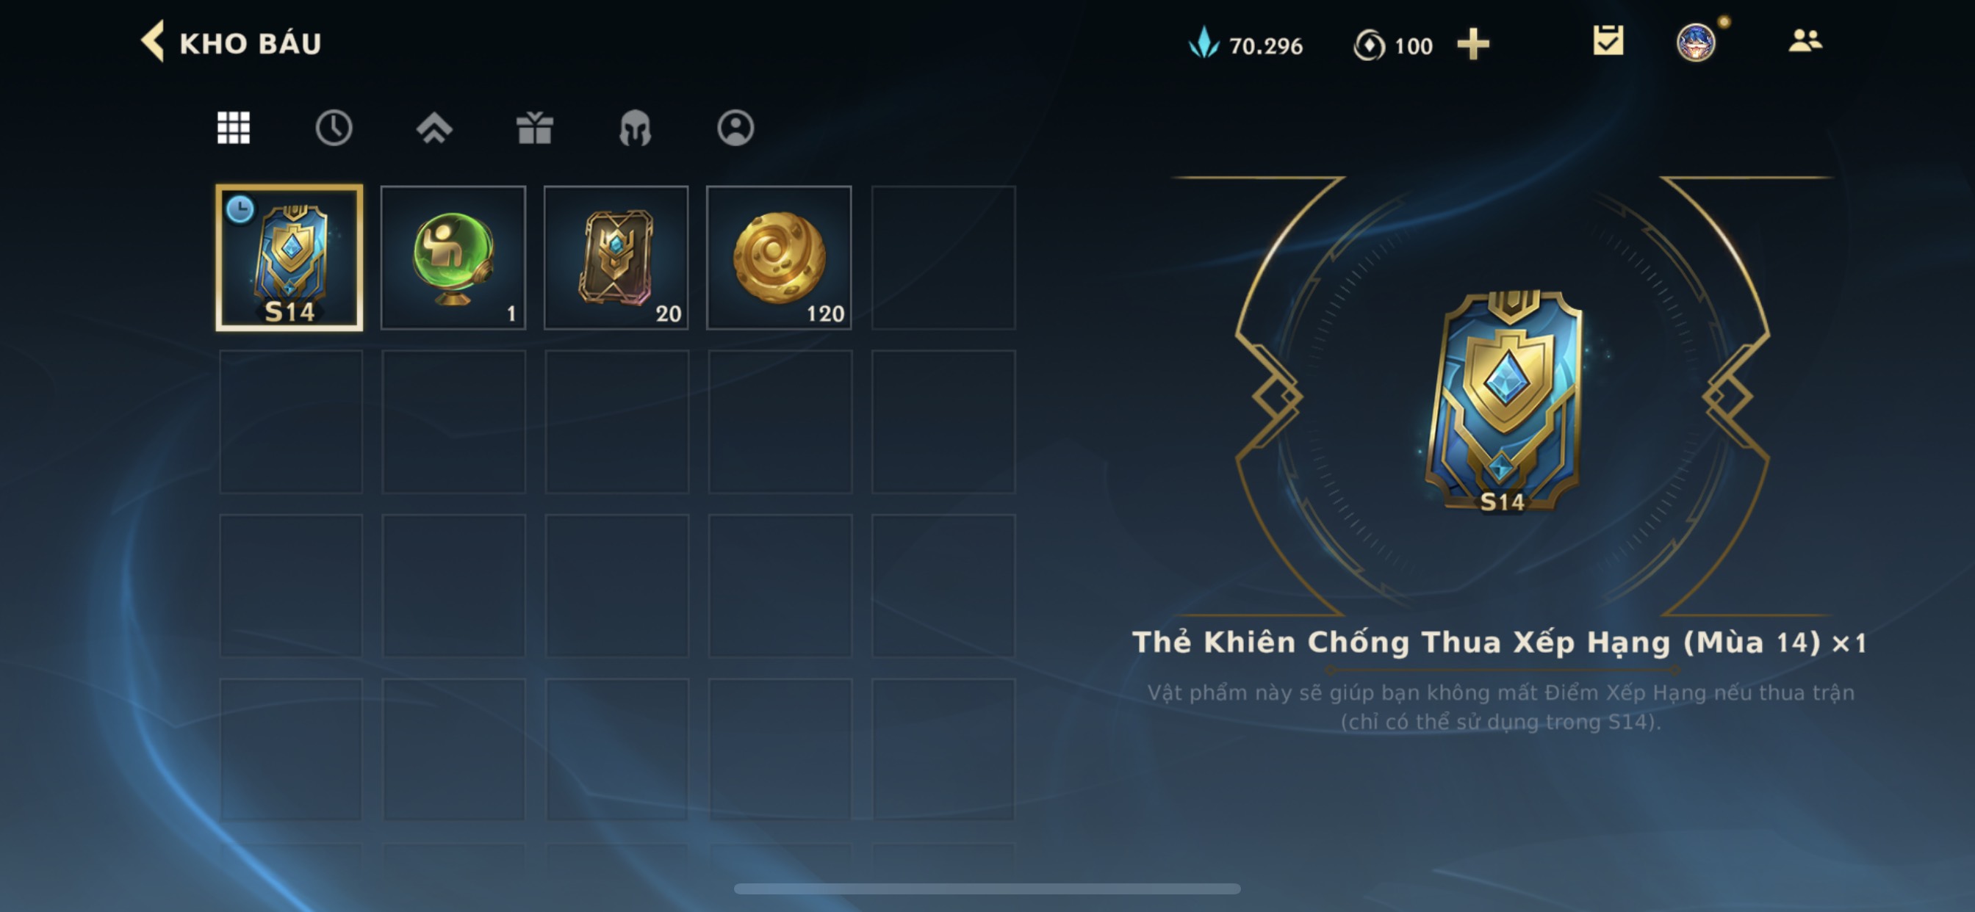Click the Wild Cores balance 100

1393,46
